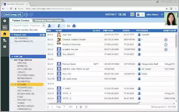The height and width of the screenshot is (112, 179).
Task: Open the Jane Falcon user menu arrow
Action: 162,15
